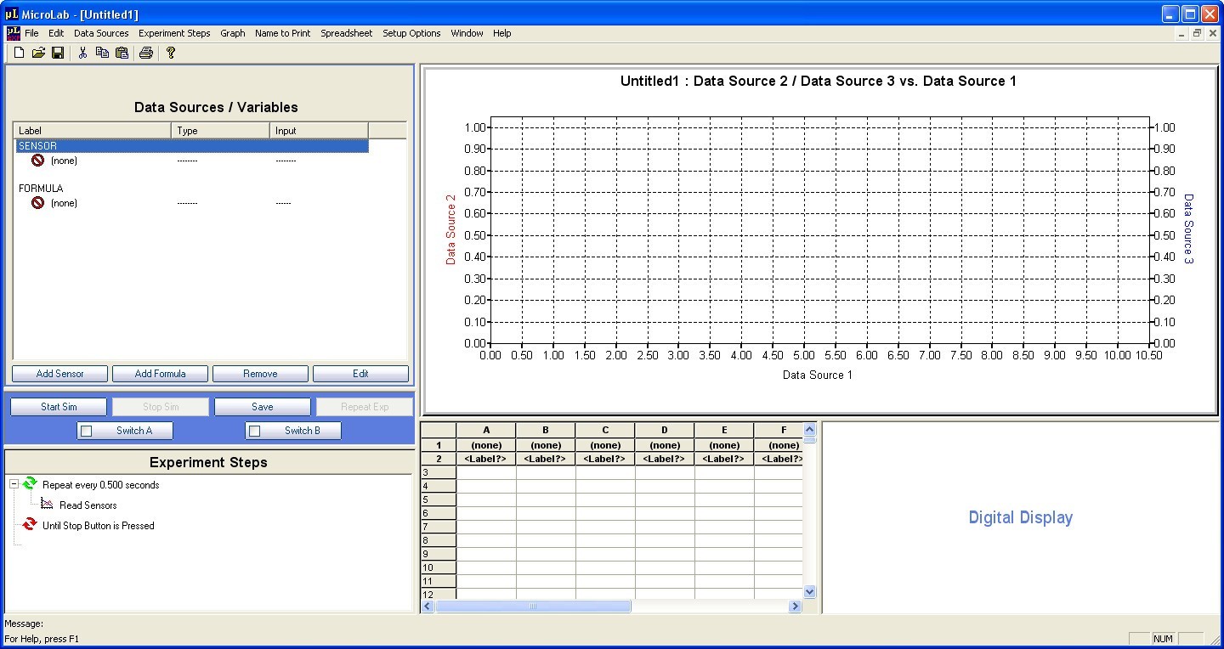Click the Input column header
Screen dimensions: 1224x649
coord(320,131)
